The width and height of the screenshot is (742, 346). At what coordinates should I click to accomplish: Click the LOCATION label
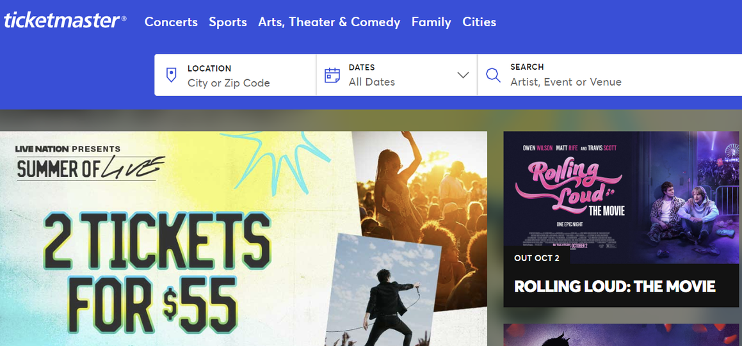(x=209, y=68)
